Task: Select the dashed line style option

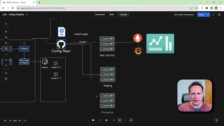Action: (125, 120)
